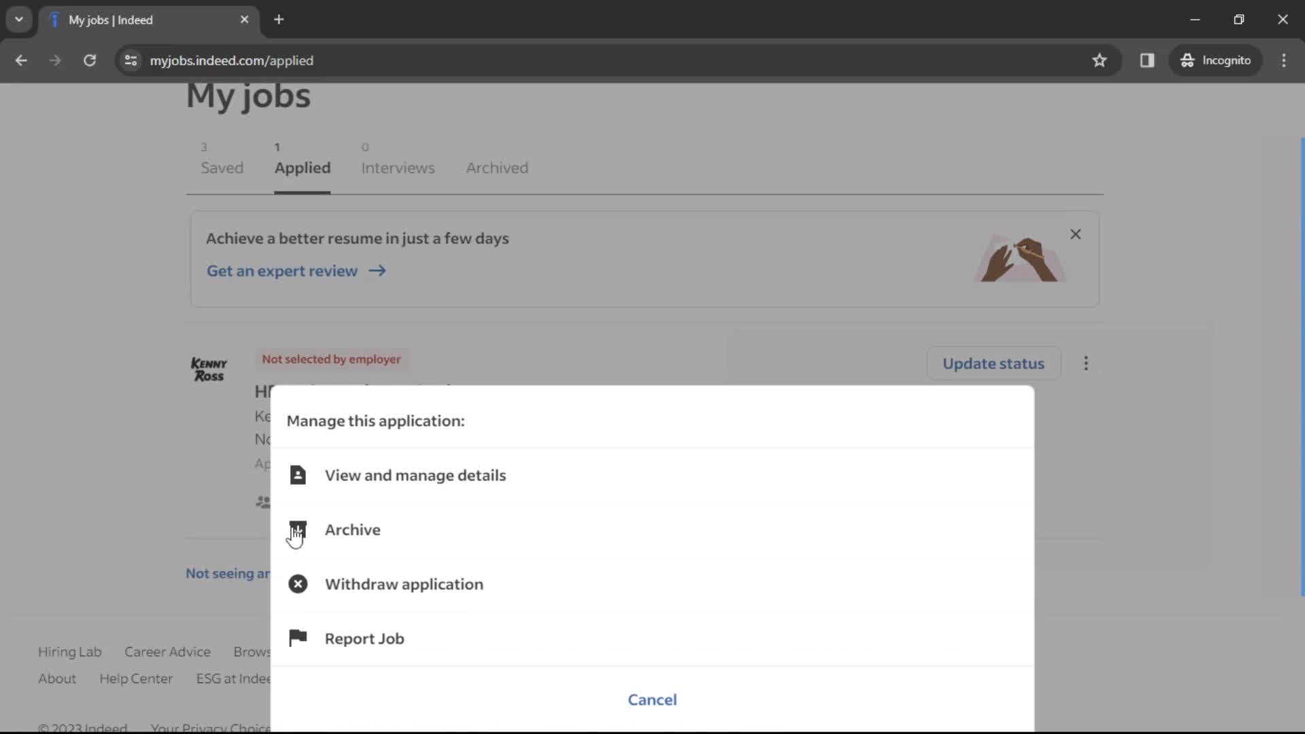This screenshot has height=734, width=1305.
Task: Reload the page
Action: (x=90, y=60)
